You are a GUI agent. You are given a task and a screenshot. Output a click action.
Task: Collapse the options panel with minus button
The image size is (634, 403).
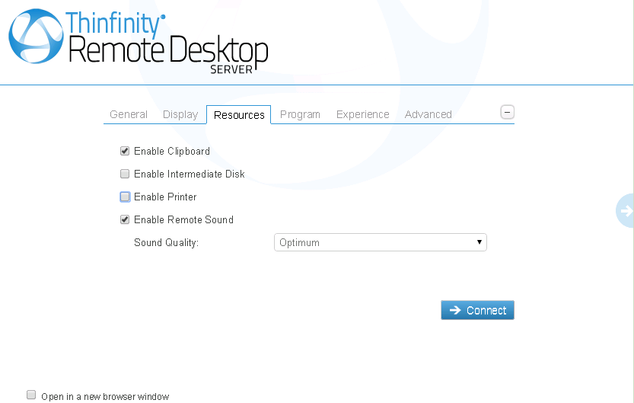[x=507, y=112]
